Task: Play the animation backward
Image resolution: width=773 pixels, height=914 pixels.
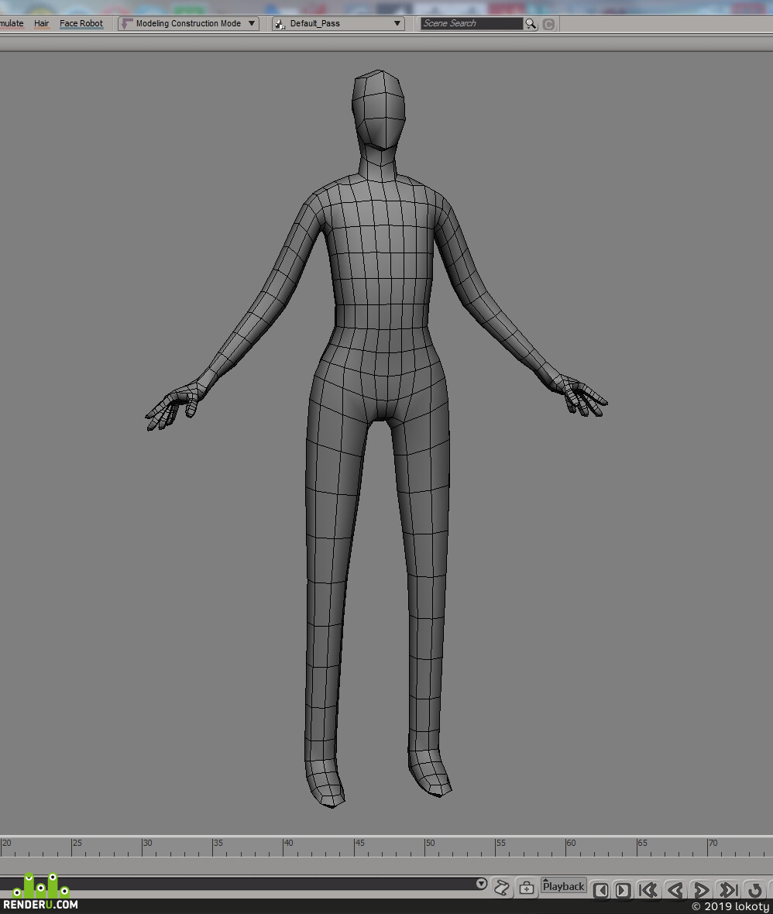Action: (675, 890)
